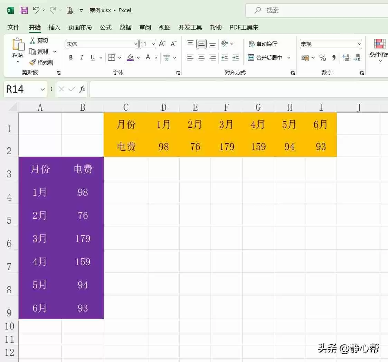Apply italic formatting
This screenshot has width=388, height=362.
(82, 57)
